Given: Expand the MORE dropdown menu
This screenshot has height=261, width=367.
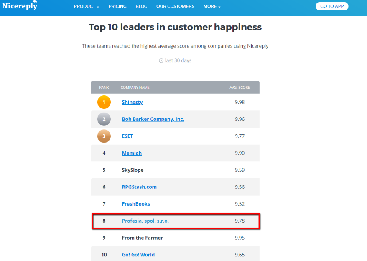Looking at the screenshot, I should point(212,7).
